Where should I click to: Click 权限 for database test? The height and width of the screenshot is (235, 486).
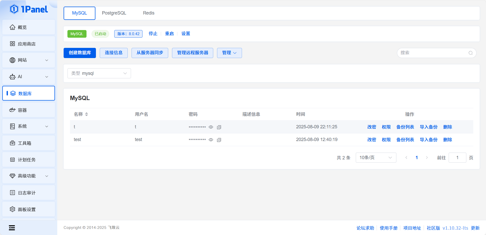[x=386, y=140]
